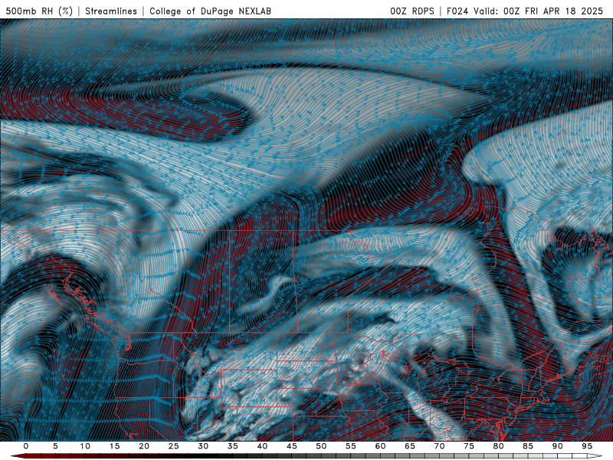Click the colorbar label "80"
This screenshot has width=613, height=460.
pyautogui.click(x=499, y=446)
